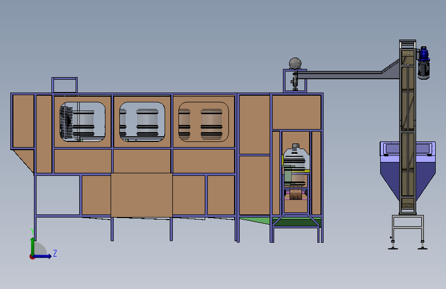The width and height of the screenshot is (446, 289).
Task: Click the brown panel above the bottle station
Action: (297, 112)
